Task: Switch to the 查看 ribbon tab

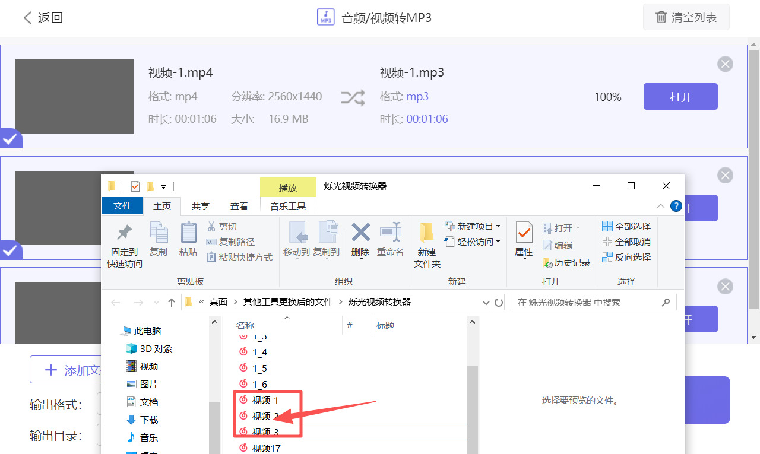Action: pyautogui.click(x=239, y=206)
